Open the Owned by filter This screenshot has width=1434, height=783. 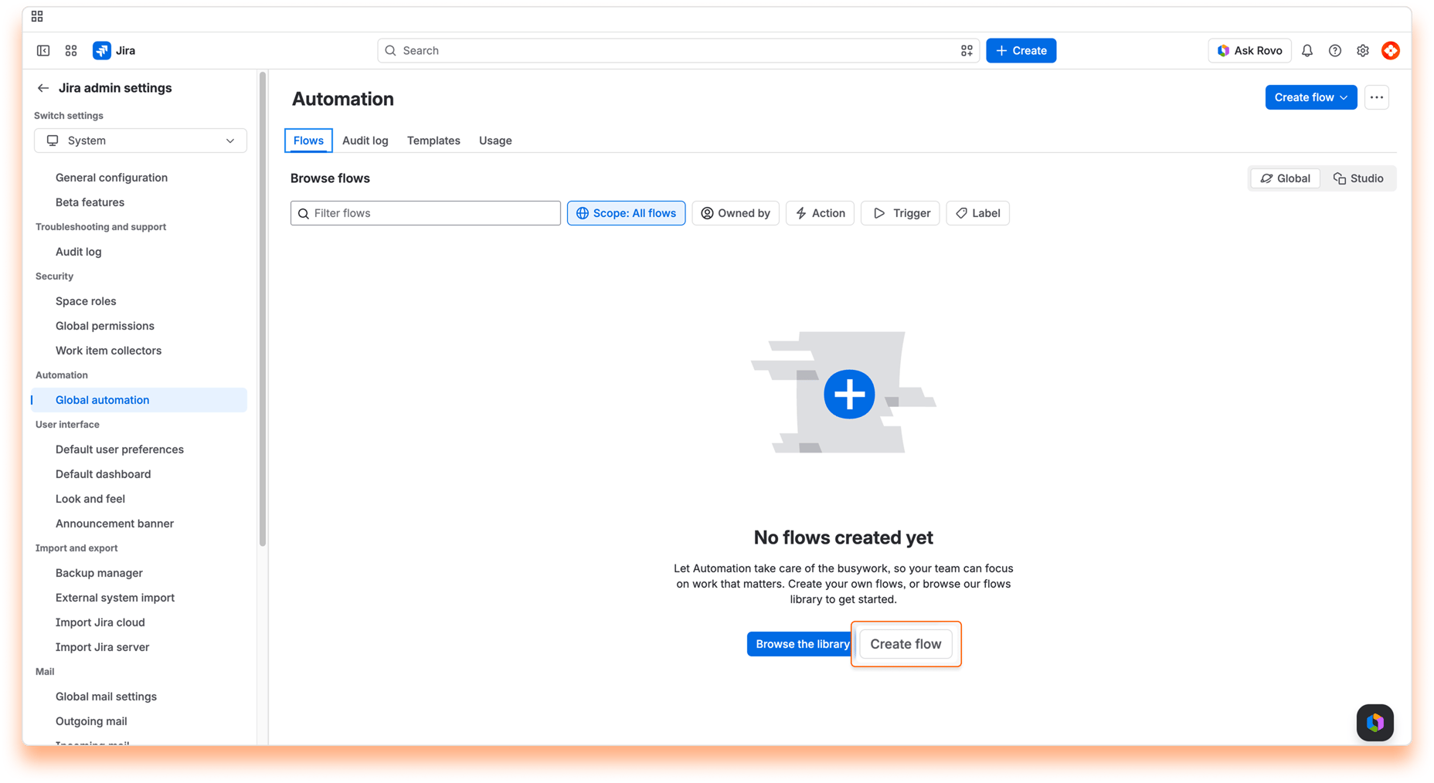coord(736,213)
